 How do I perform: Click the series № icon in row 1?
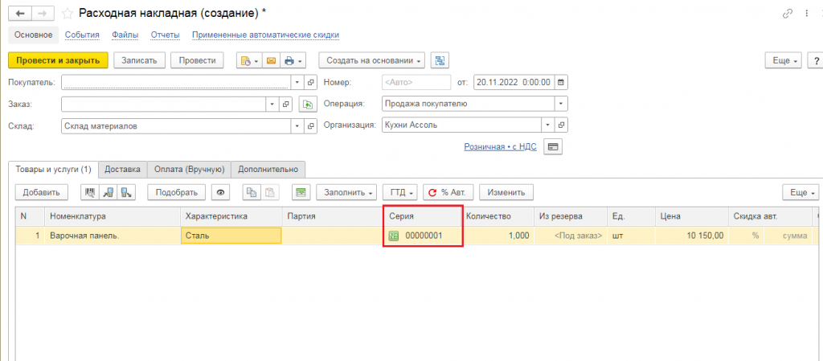393,236
